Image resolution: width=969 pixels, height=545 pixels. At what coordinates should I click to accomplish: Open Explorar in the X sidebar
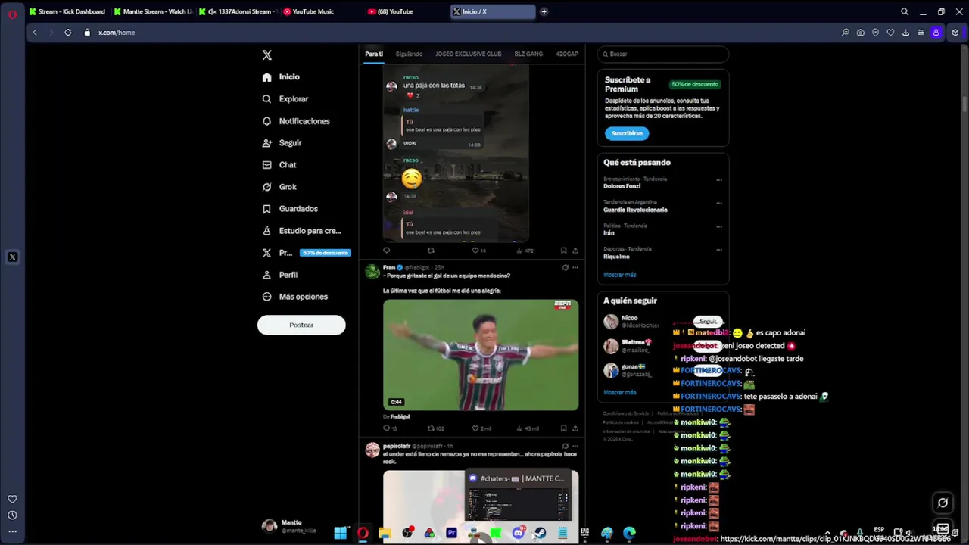[x=285, y=99]
